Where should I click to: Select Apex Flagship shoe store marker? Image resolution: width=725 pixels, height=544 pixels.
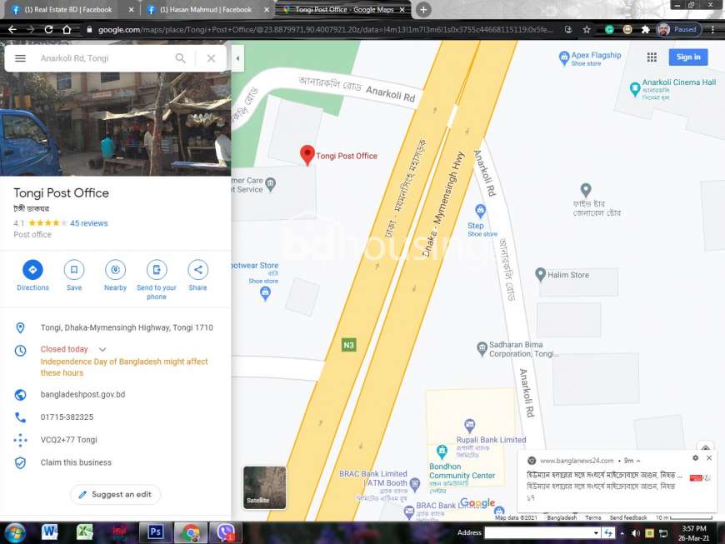click(x=564, y=58)
